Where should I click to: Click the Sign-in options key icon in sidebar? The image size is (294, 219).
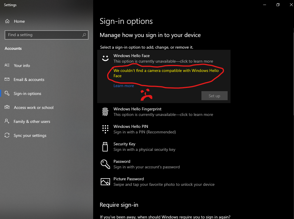coord(7,93)
